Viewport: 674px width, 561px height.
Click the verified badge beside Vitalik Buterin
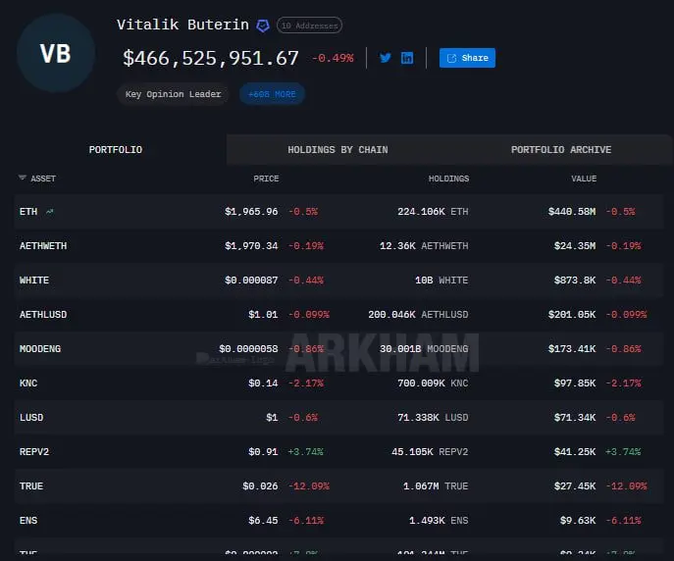tap(263, 25)
